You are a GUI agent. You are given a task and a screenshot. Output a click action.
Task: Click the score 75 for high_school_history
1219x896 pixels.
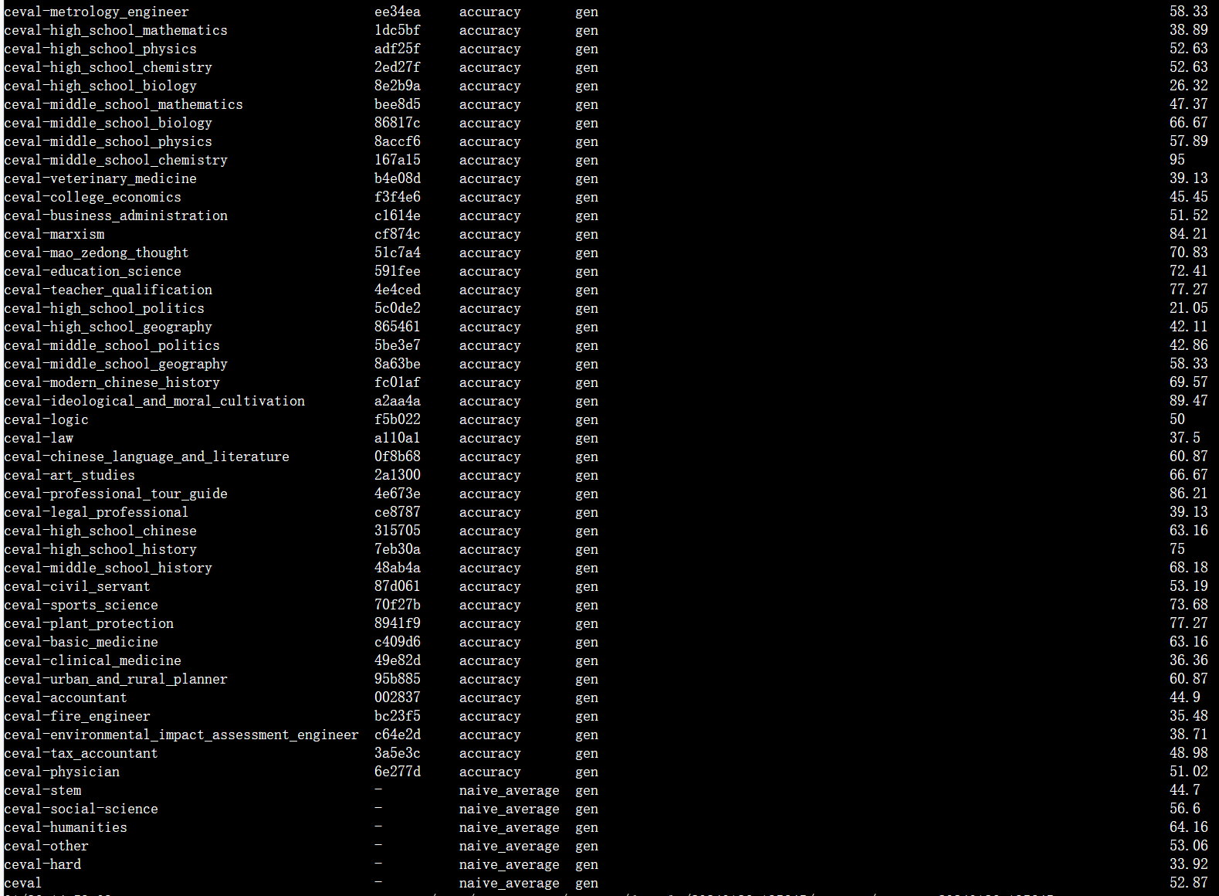click(x=1177, y=549)
